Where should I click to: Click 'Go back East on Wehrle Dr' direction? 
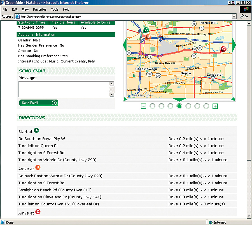(x=60, y=176)
